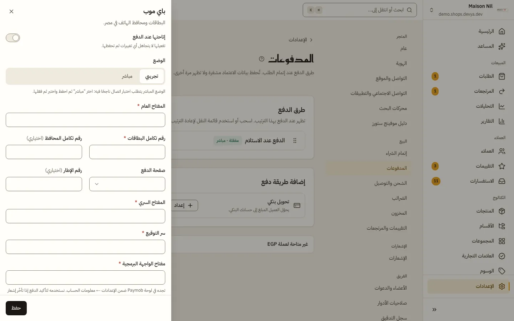Click the رقم تكامل المحافظ field
This screenshot has height=321, width=514.
click(44, 152)
